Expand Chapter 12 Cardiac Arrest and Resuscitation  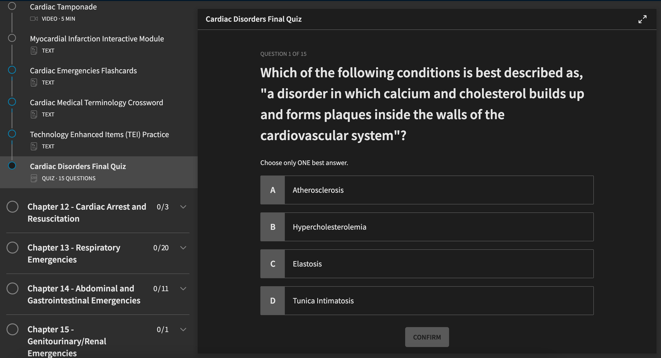click(183, 207)
